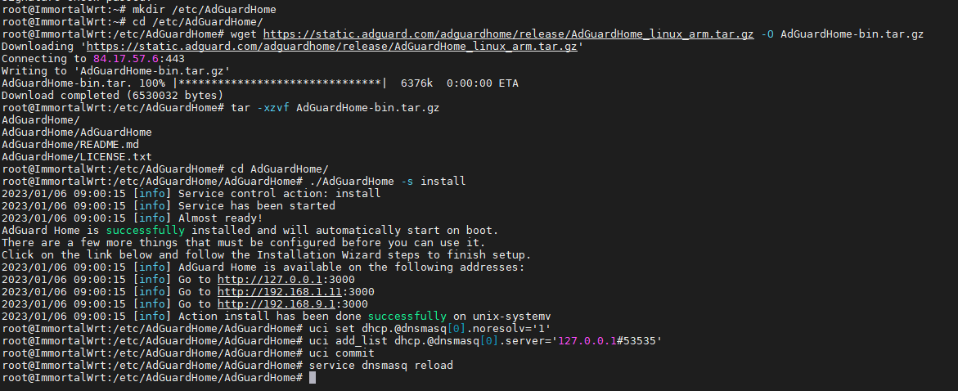958x391 pixels.
Task: Click the AdGuardHome/README.md output line
Action: click(70, 145)
